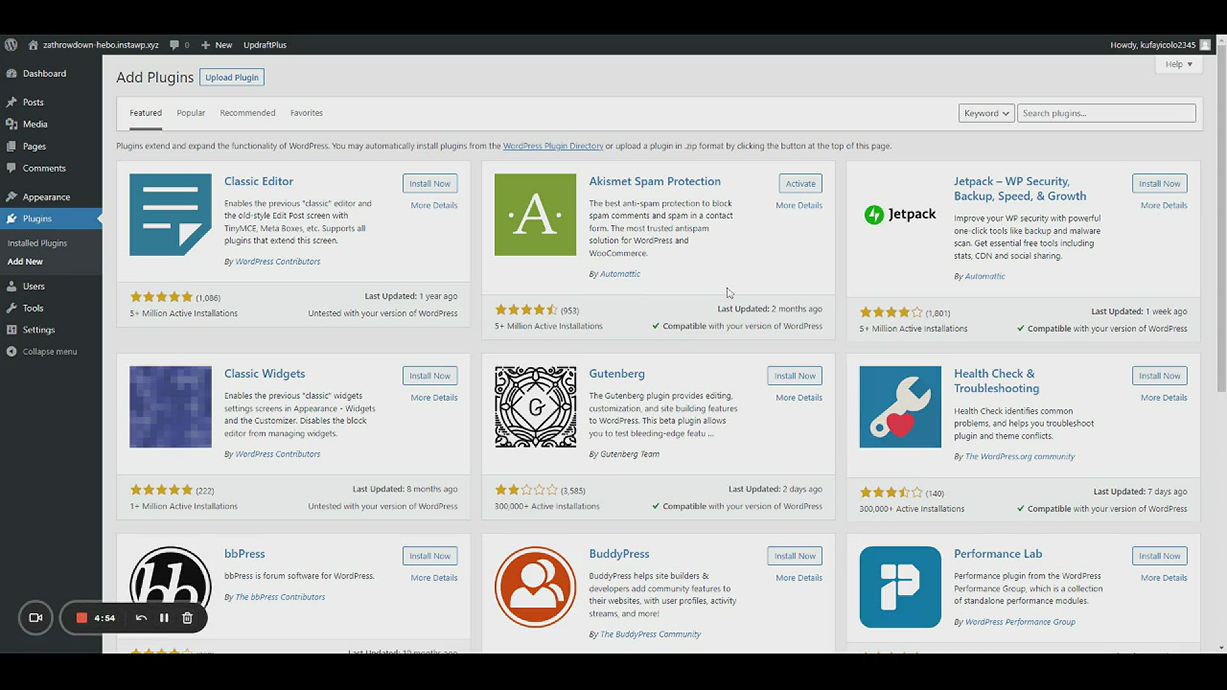The width and height of the screenshot is (1227, 690).
Task: Click the Classic Editor plugin icon
Action: tap(170, 215)
